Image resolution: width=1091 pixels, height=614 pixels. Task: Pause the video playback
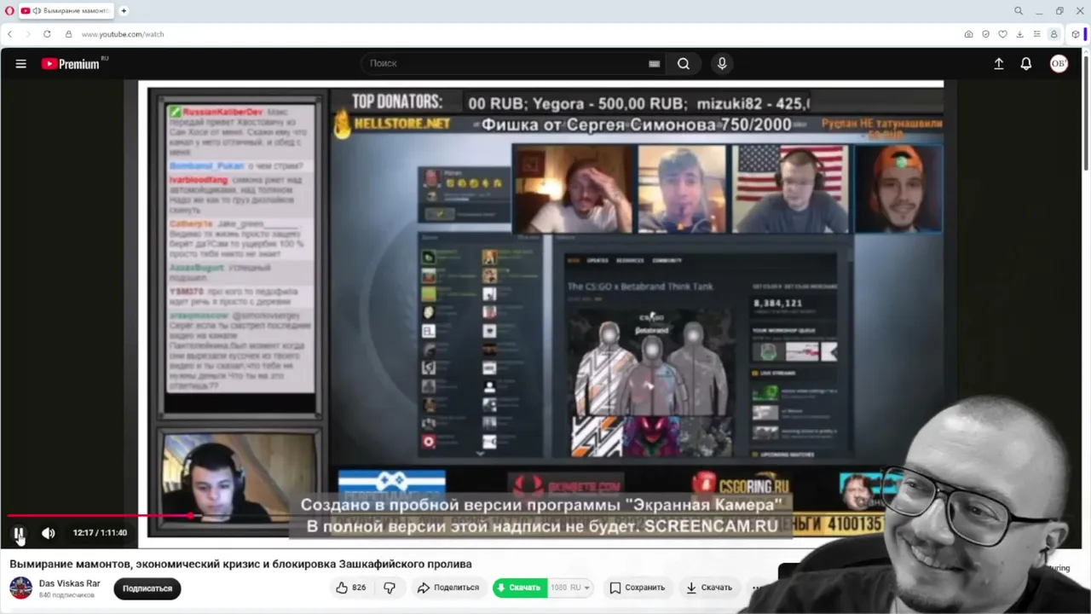[x=19, y=533]
